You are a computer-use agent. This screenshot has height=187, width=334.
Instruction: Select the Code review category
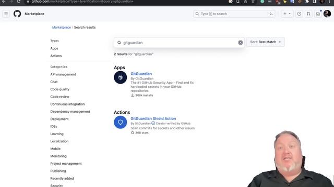[x=59, y=97]
